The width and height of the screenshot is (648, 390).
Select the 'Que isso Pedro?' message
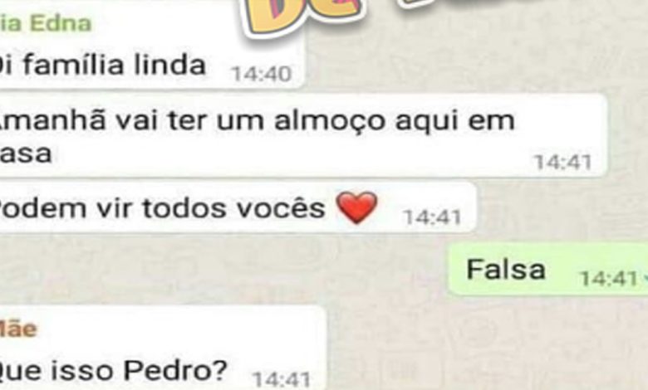point(163,349)
